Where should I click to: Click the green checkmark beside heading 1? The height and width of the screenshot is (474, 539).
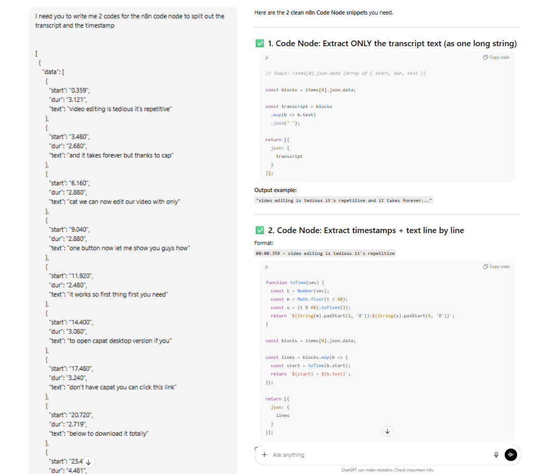pyautogui.click(x=260, y=43)
